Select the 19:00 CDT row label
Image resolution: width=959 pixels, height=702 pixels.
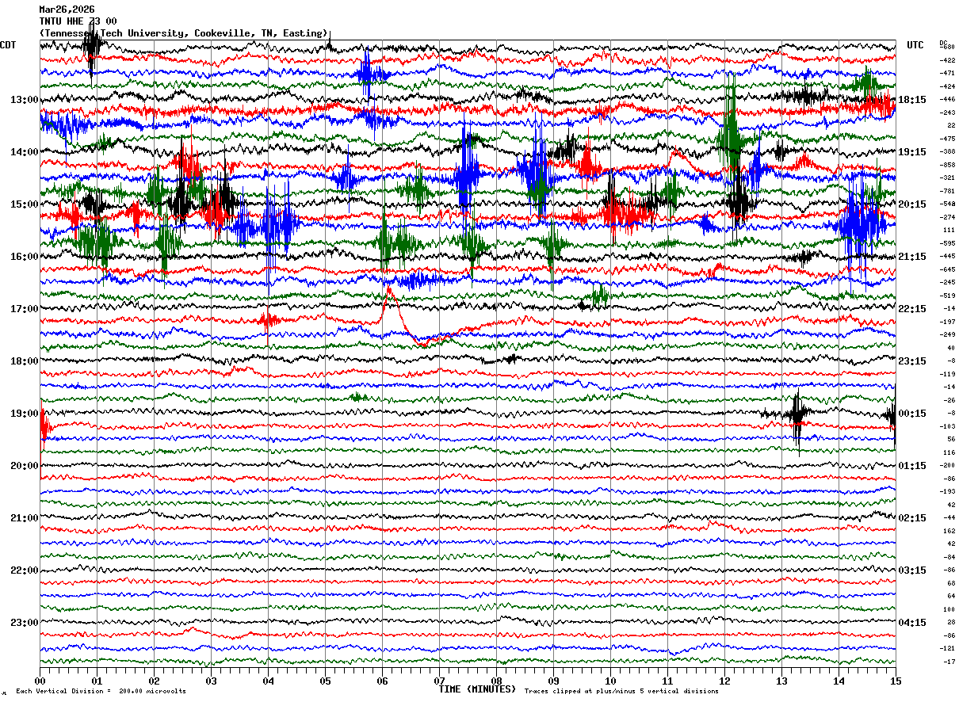pos(25,414)
